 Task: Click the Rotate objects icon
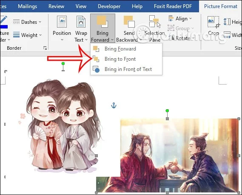click(171, 38)
